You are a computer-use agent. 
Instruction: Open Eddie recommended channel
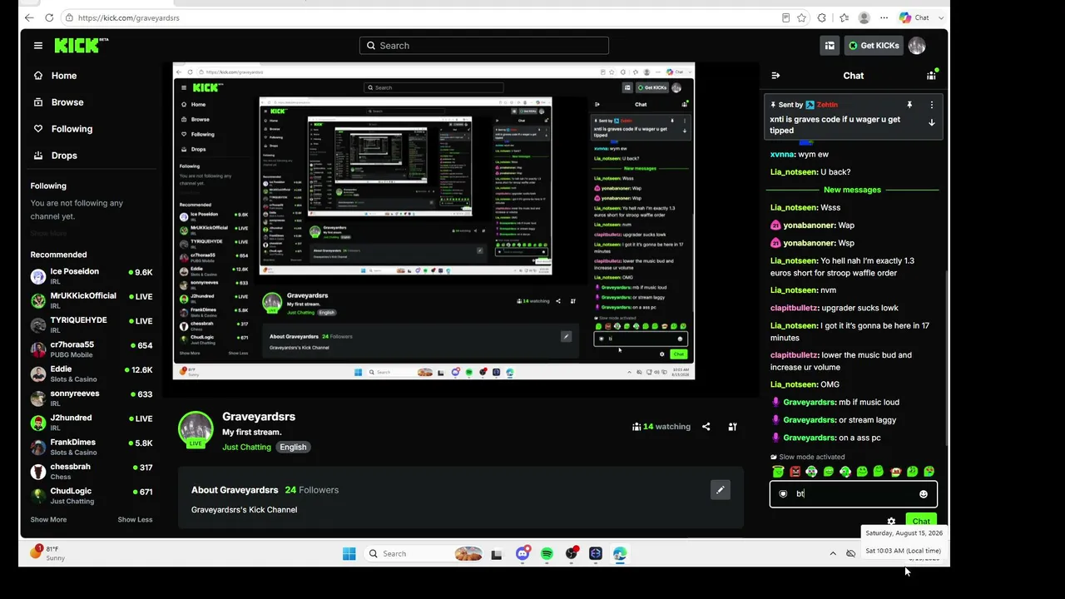92,374
